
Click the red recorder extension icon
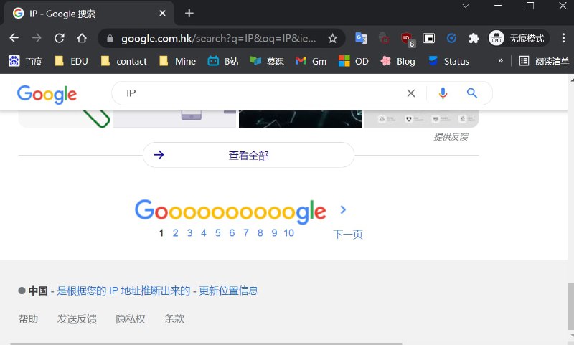click(x=383, y=38)
